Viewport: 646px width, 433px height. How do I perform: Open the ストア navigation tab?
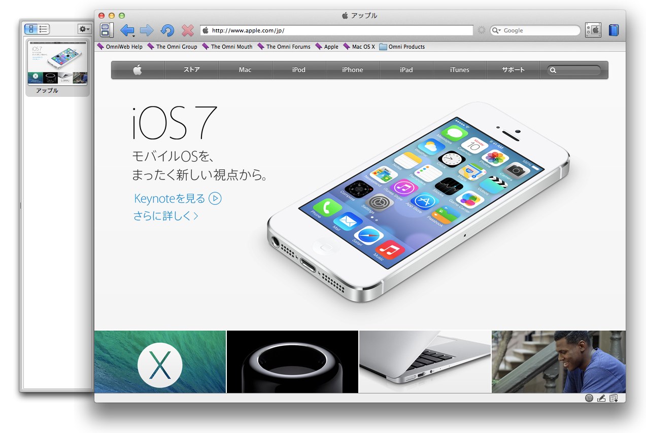(192, 70)
